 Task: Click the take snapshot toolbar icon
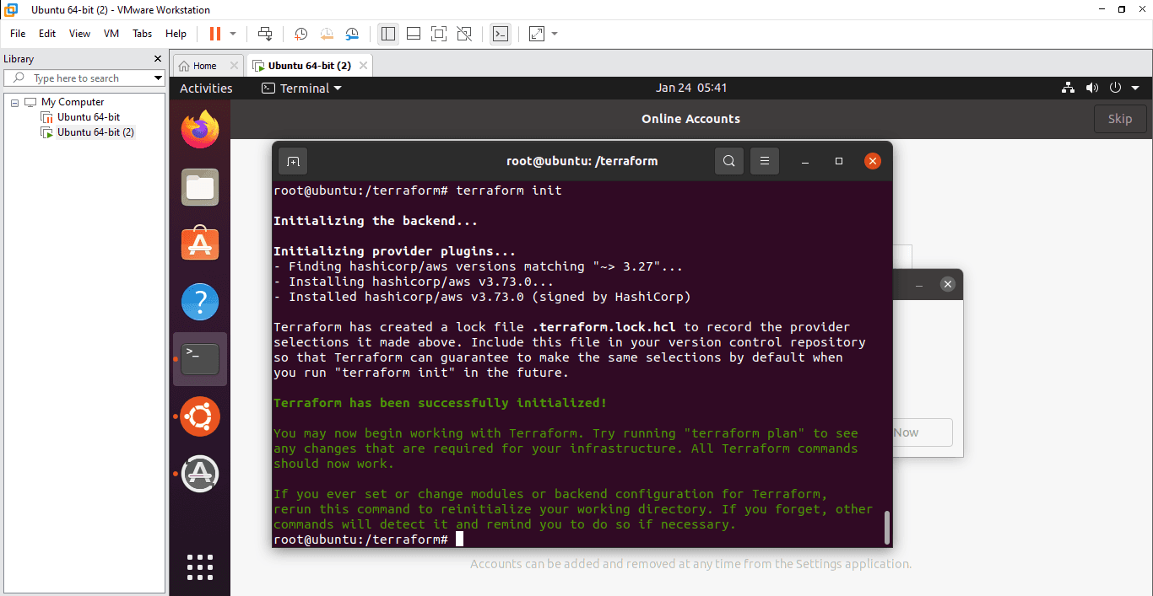click(300, 34)
